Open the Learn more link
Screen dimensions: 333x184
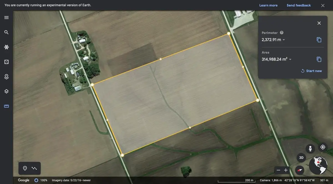(x=268, y=5)
